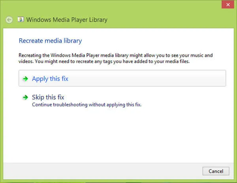This screenshot has height=183, width=237.
Task: Click the back arrow in the title bar
Action: click(9, 20)
